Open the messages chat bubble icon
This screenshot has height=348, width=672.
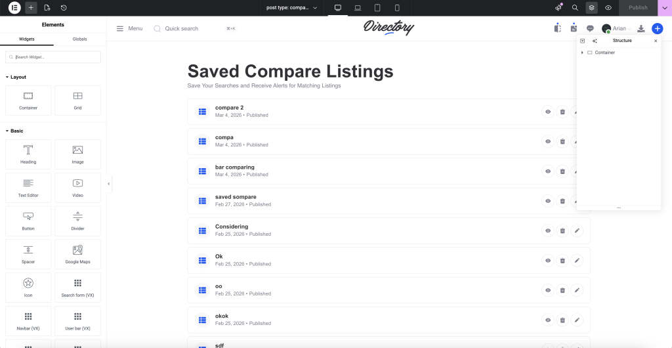click(590, 28)
